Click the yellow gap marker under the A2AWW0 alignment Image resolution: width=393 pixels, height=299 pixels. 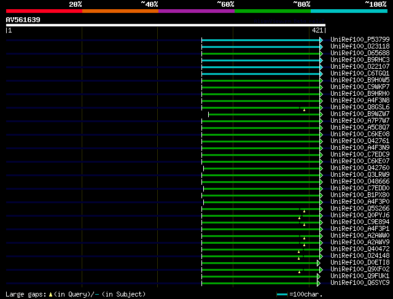point(305,238)
